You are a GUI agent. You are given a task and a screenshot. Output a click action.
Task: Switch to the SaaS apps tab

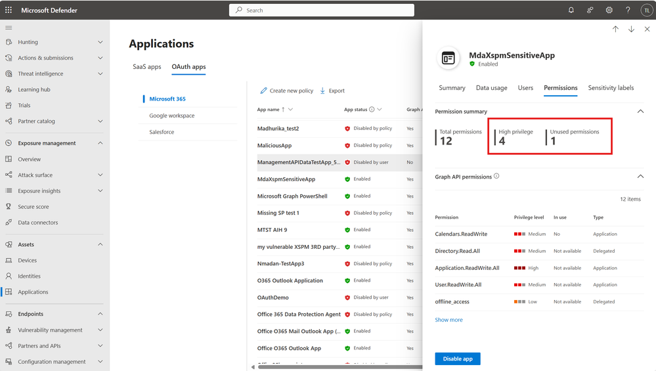pos(147,66)
